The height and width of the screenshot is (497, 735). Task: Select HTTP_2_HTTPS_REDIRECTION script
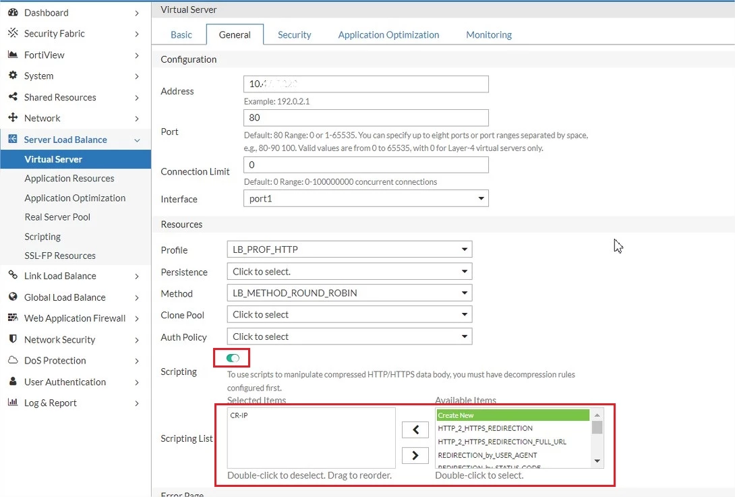click(x=485, y=428)
